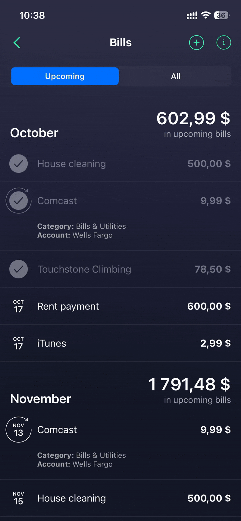This screenshot has height=521, width=241.
Task: Tap the November 1 791,48 $ total
Action: pyautogui.click(x=189, y=385)
